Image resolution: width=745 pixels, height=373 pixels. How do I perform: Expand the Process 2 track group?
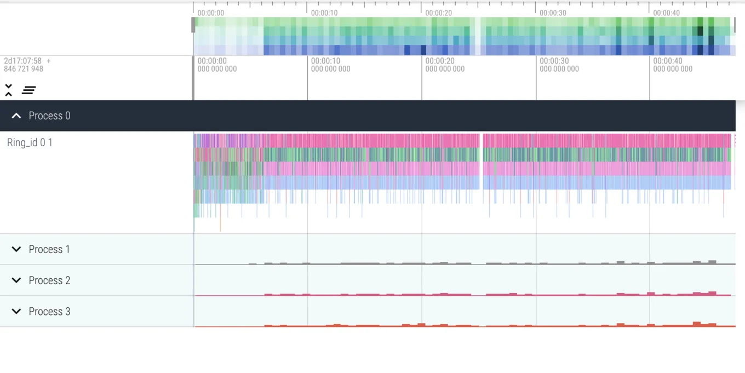16,280
